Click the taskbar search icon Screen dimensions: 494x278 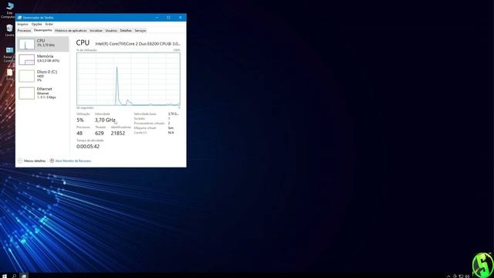coord(14,276)
